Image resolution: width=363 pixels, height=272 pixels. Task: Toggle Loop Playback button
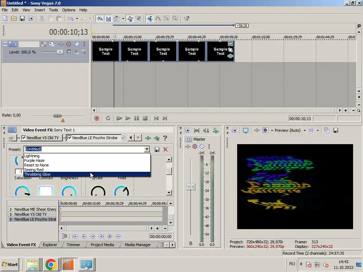coord(108,118)
